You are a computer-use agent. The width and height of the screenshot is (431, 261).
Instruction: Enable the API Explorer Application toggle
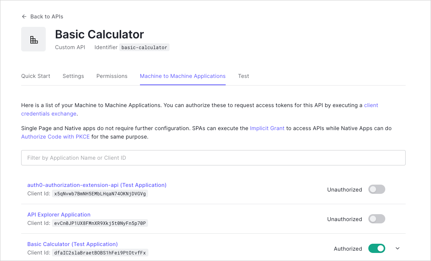(x=376, y=219)
